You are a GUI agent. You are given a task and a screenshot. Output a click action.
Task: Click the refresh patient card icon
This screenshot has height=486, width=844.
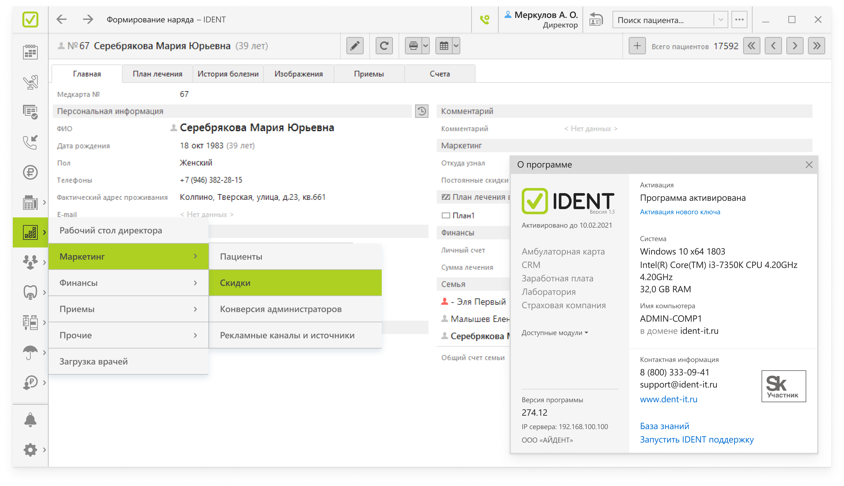point(384,46)
